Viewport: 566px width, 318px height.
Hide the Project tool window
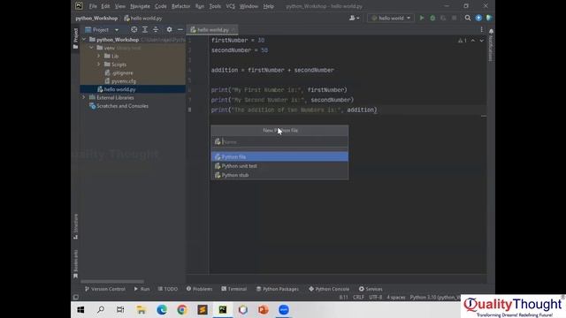coord(180,29)
